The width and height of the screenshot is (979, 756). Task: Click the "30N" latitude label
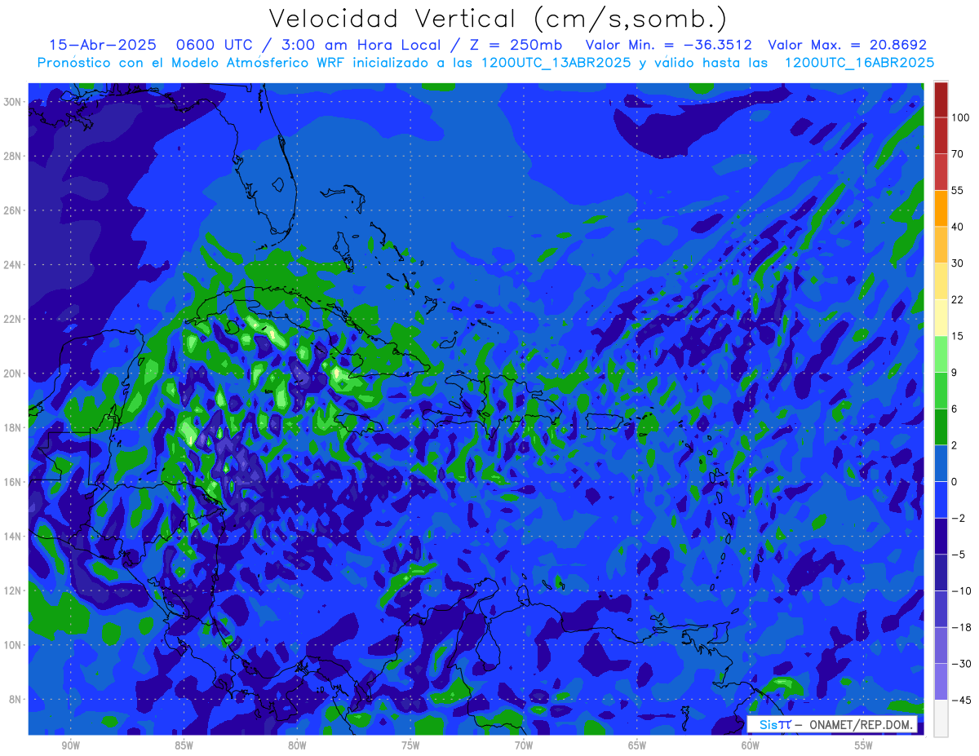14,102
